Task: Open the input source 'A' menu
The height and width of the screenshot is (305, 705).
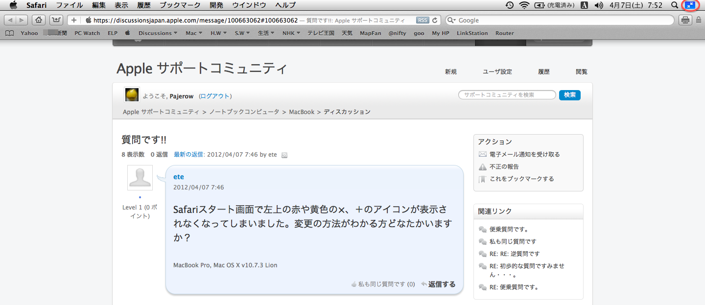Action: 584,5
